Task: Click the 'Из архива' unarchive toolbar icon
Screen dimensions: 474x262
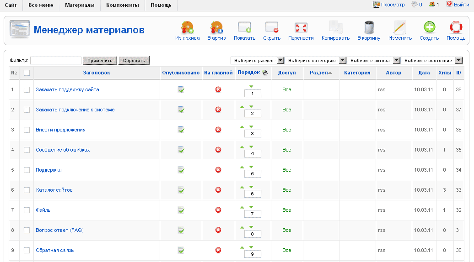Action: pyautogui.click(x=187, y=28)
